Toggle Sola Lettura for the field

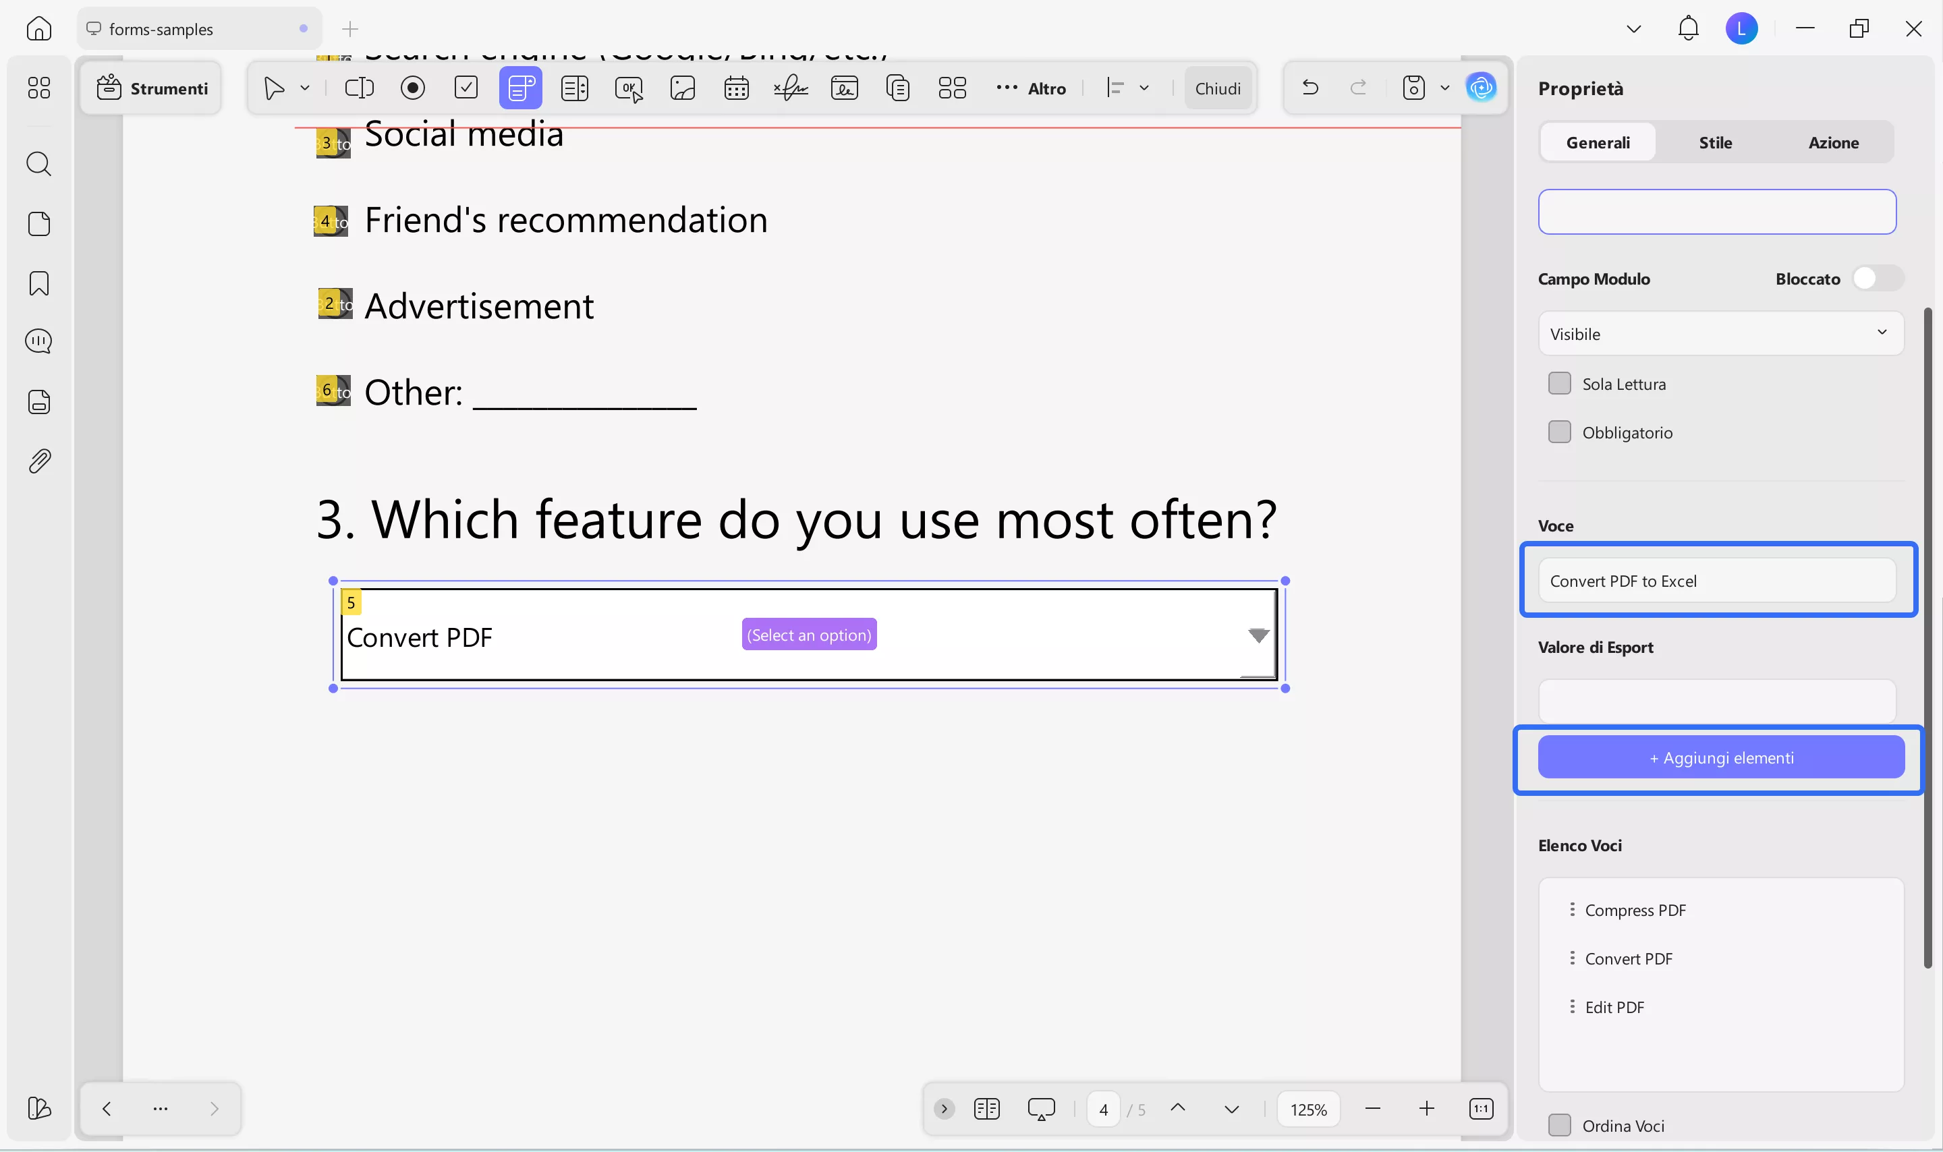1558,382
